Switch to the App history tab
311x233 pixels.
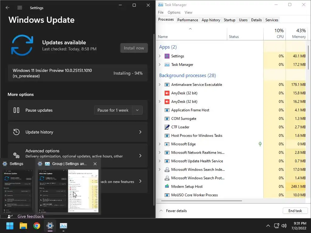pos(211,20)
